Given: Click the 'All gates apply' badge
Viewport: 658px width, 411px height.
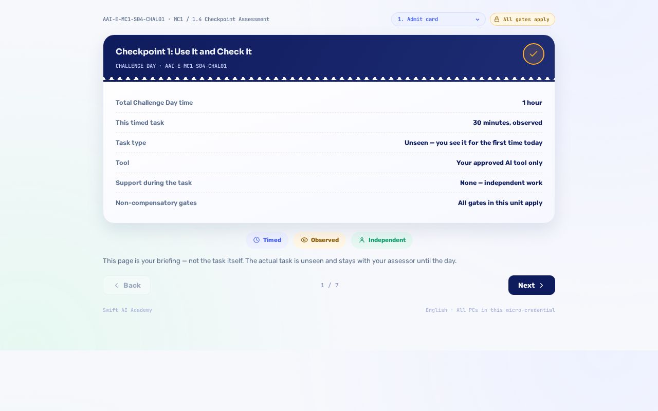Looking at the screenshot, I should tap(522, 20).
